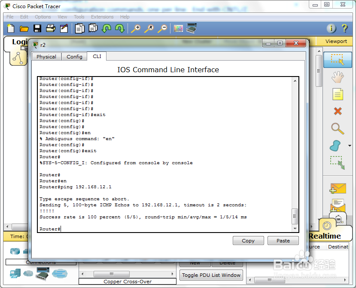Choose the Draw Polygon shape tool

click(x=335, y=146)
